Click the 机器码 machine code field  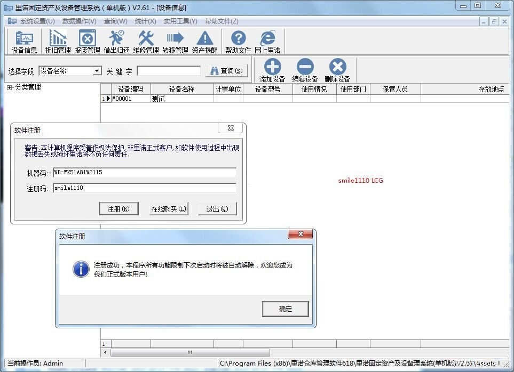(145, 173)
